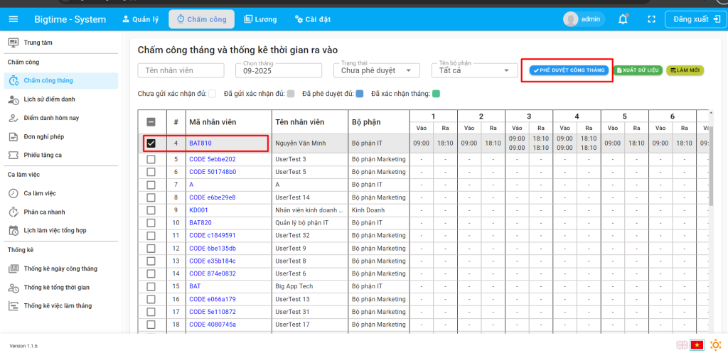
Task: Toggle fullscreen mode icon
Action: (651, 19)
